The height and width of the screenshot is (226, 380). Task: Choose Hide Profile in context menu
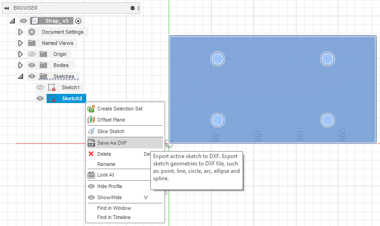pyautogui.click(x=109, y=186)
